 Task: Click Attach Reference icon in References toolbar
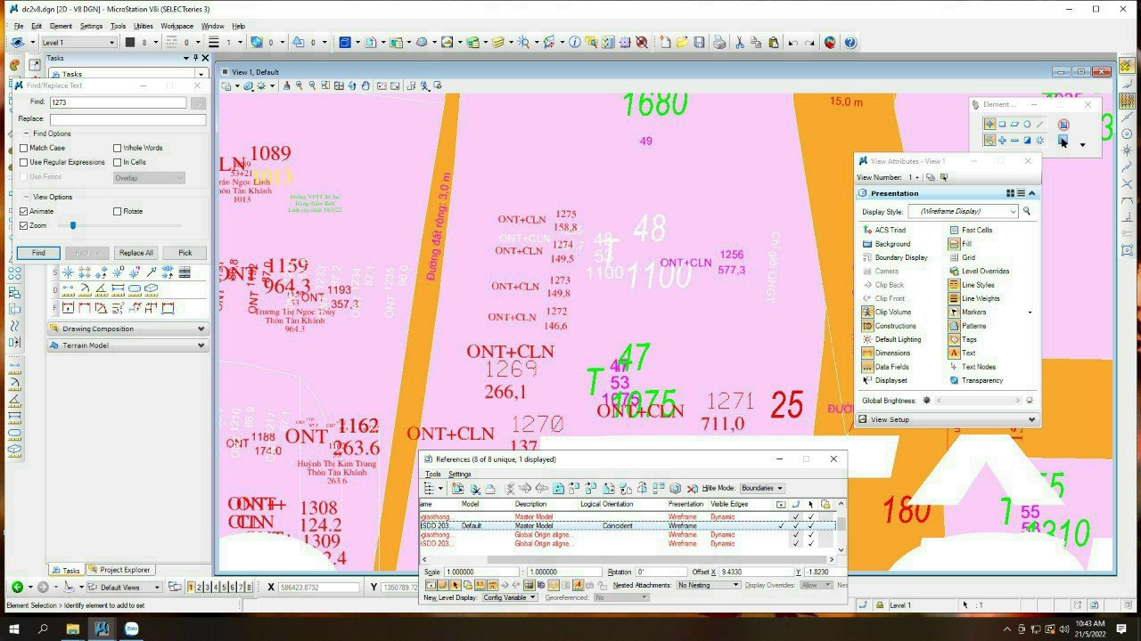(x=457, y=488)
